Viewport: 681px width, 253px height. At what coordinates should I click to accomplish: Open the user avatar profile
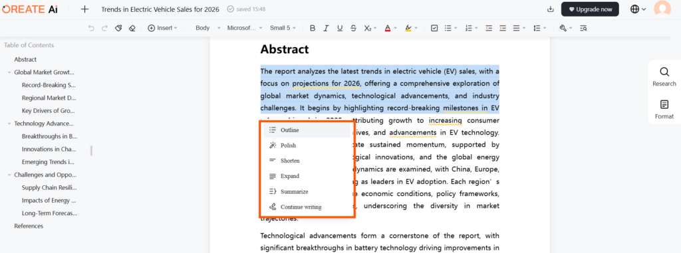pos(662,9)
